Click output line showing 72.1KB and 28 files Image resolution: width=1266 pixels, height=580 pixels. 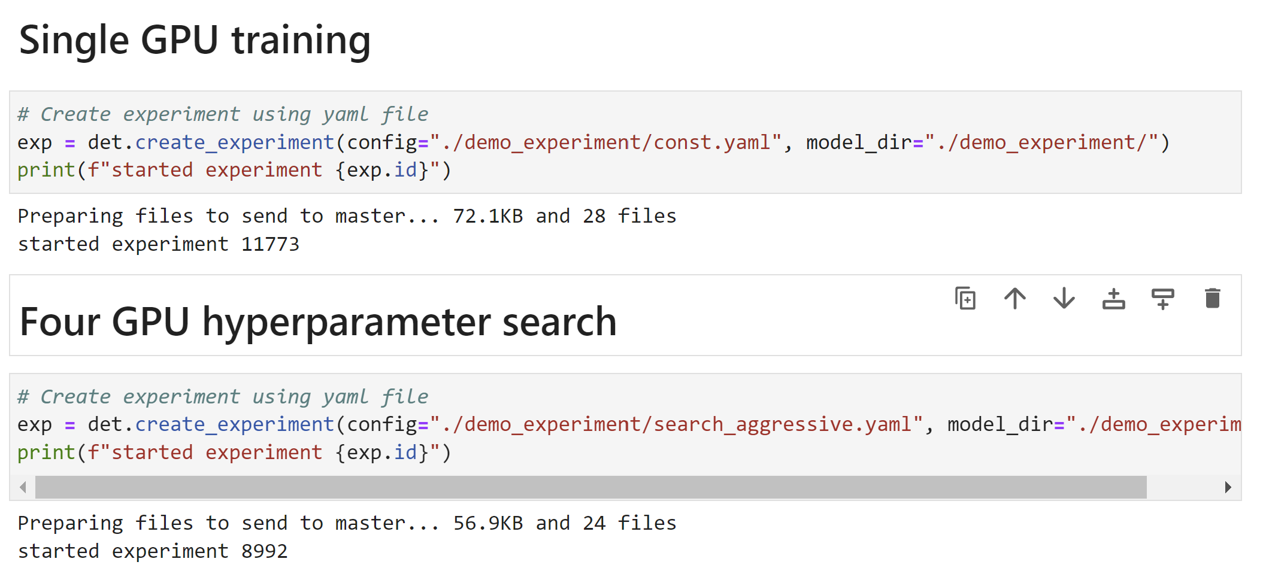point(347,216)
